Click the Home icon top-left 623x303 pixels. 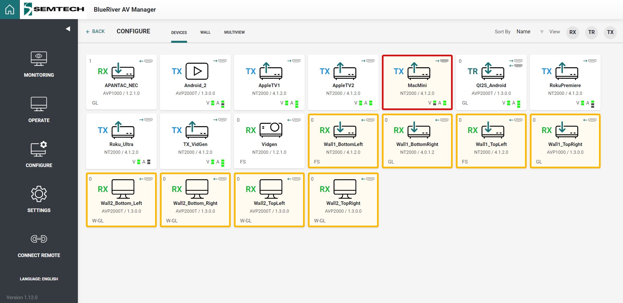[x=9, y=9]
